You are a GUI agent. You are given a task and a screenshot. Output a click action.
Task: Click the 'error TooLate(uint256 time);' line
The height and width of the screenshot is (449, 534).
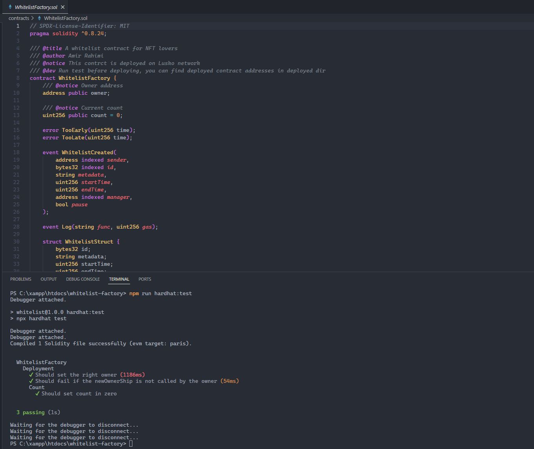tap(87, 137)
